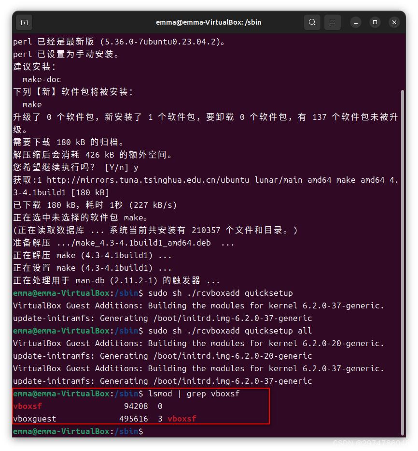Open the terminal search
The width and height of the screenshot is (418, 451).
tap(312, 22)
